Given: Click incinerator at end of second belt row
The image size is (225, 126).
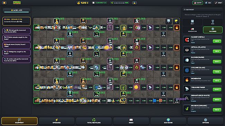Looking at the screenshot, I should point(177,48).
